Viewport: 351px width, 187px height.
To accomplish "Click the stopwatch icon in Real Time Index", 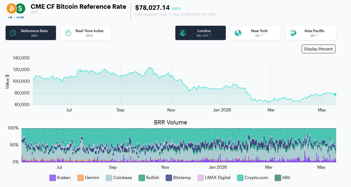I will click(68, 33).
